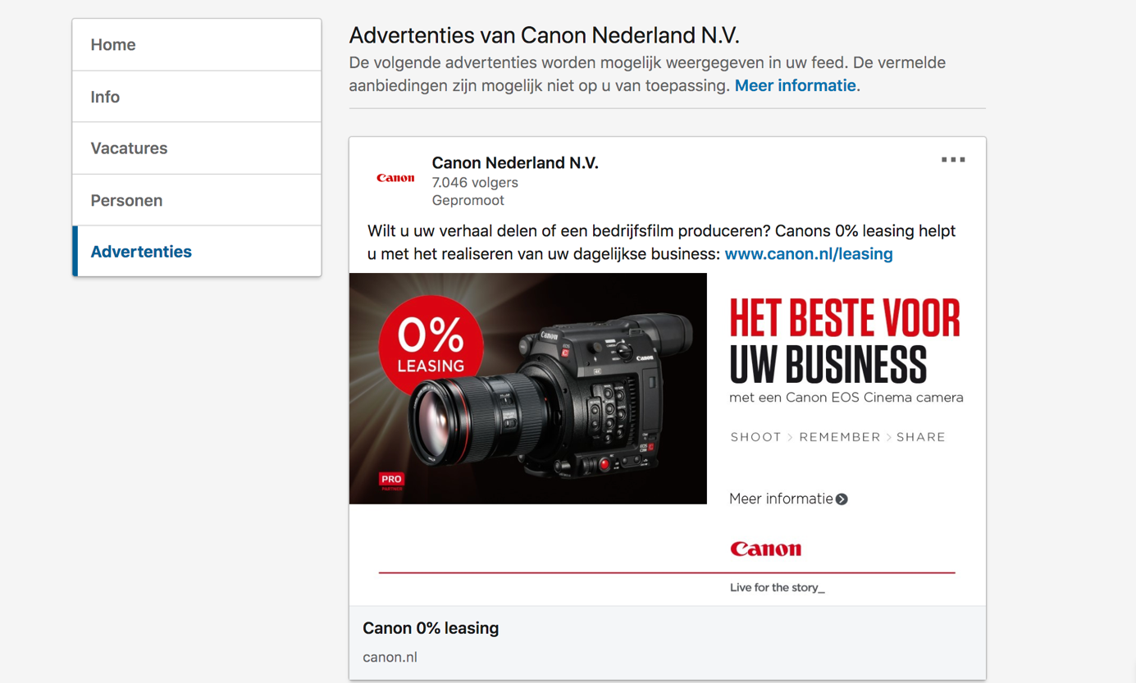Click the Live for the story_ tagline
This screenshot has width=1136, height=683.
click(x=777, y=588)
